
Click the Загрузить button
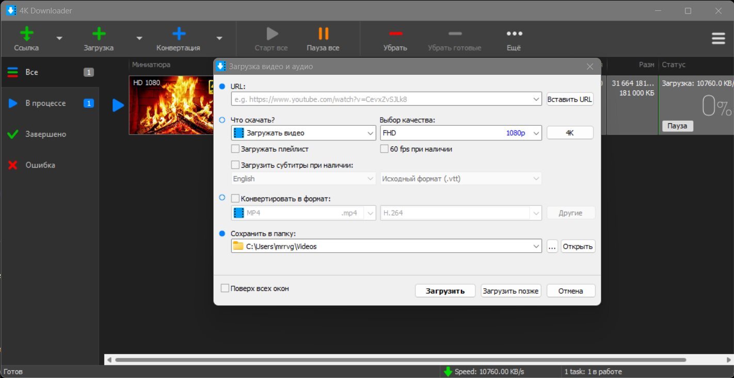445,291
